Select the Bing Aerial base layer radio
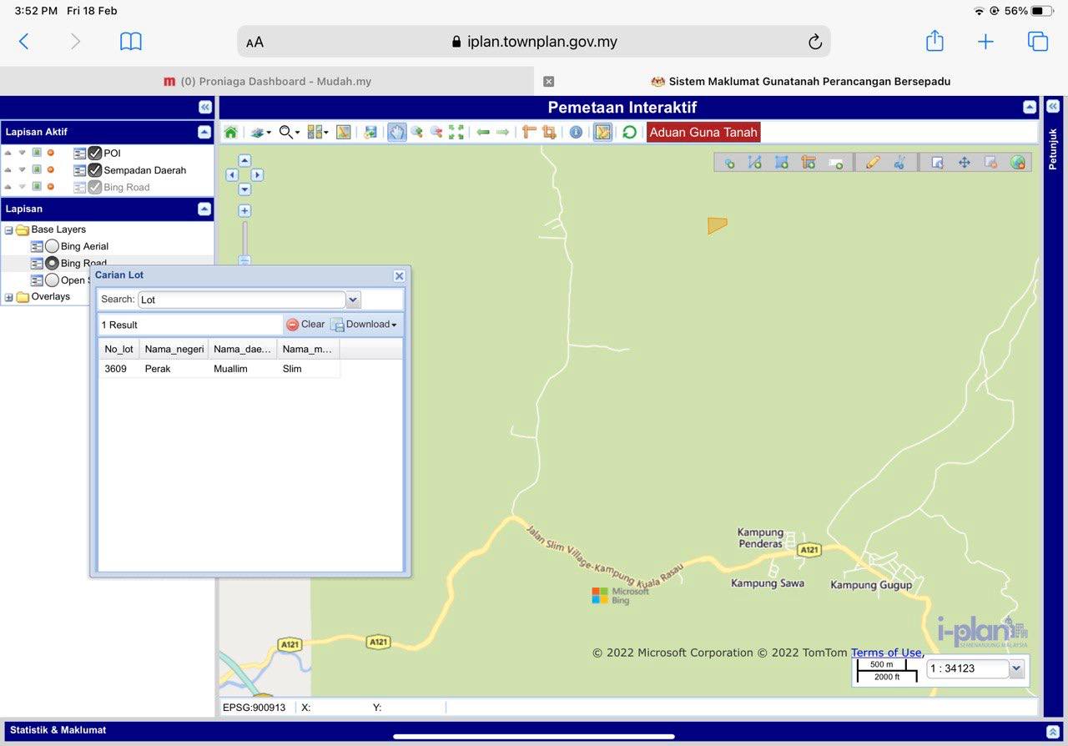Screen dimensions: 1068x746 [52, 246]
